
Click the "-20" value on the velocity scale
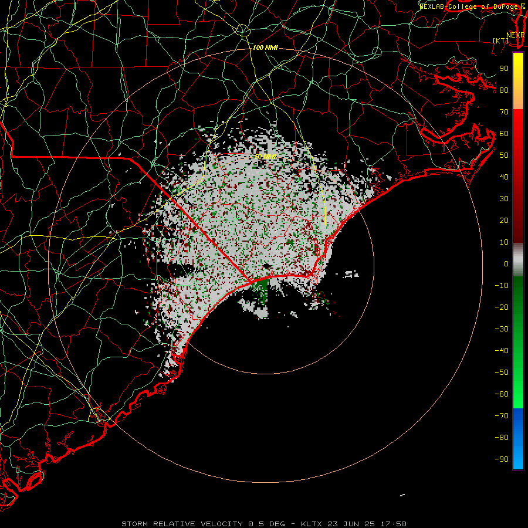[502, 307]
